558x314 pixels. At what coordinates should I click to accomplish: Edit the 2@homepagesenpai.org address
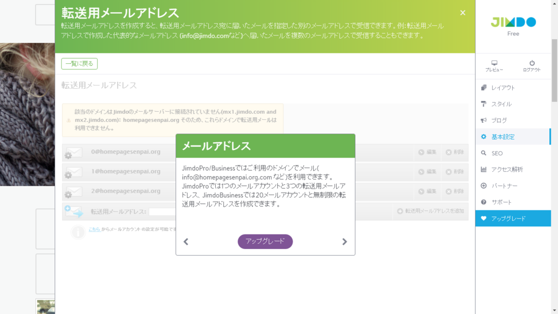click(x=427, y=191)
